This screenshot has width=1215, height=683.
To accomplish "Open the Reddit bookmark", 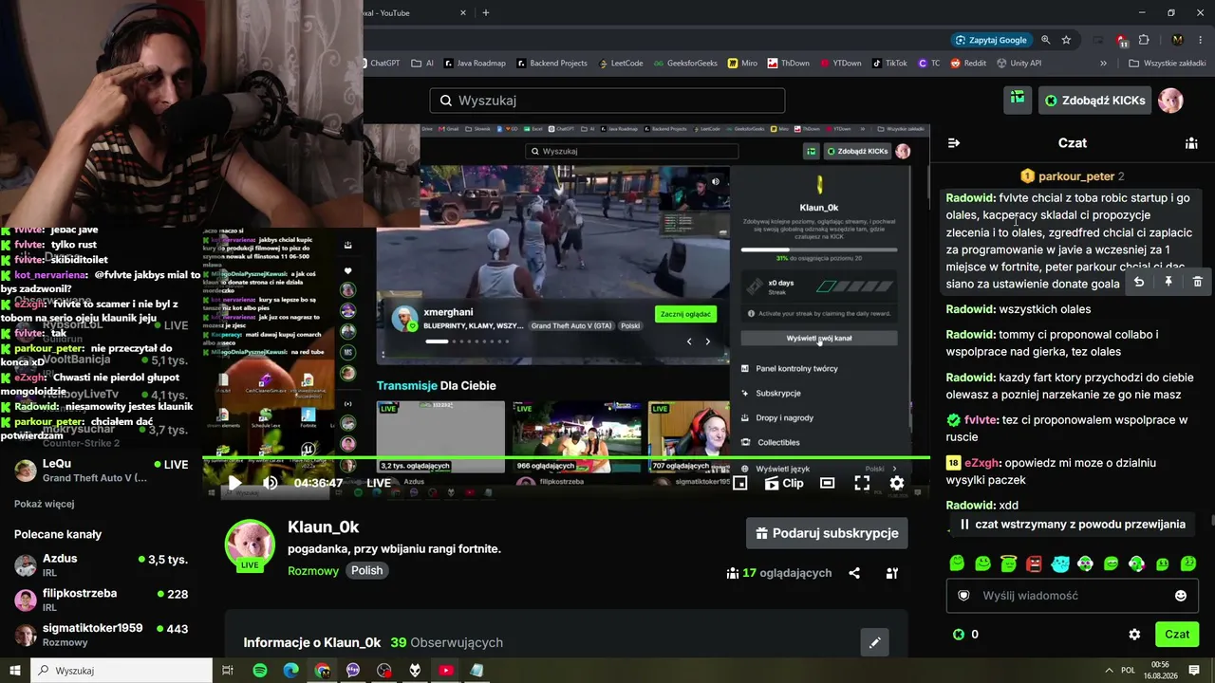I will (x=969, y=64).
